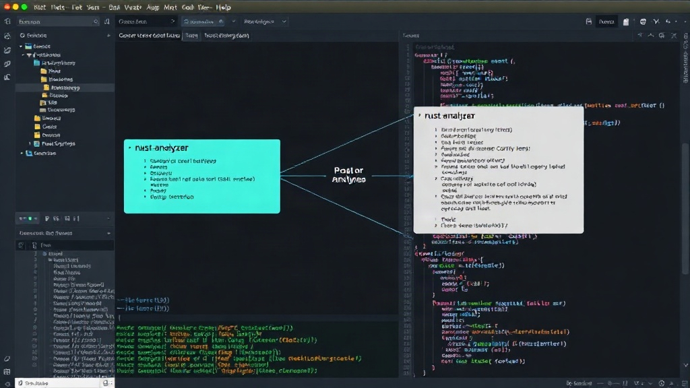Open the toolbar dropdown after the standalone chevron
Screen dimensions: 690x388
coord(265,22)
